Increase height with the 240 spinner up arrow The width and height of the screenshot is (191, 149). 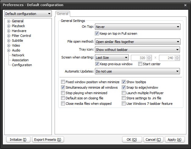tap(177, 57)
